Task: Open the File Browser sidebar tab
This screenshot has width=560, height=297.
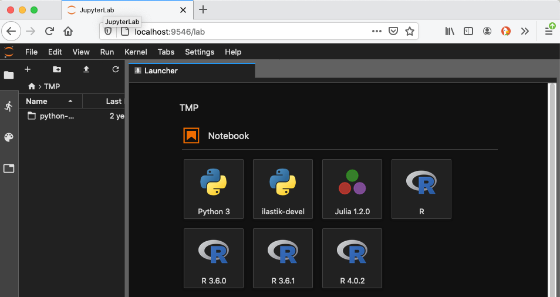Action: point(9,75)
